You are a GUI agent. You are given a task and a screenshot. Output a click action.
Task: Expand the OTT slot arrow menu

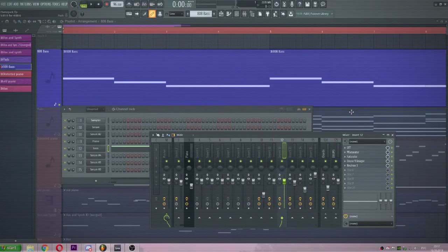pyautogui.click(x=345, y=148)
